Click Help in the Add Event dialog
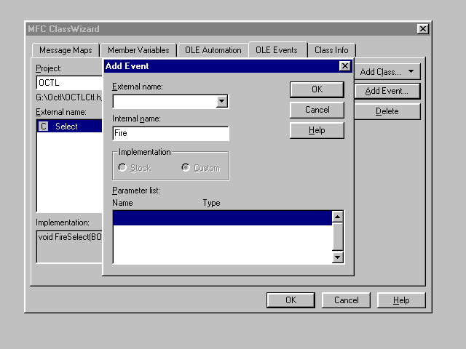 pyautogui.click(x=317, y=130)
